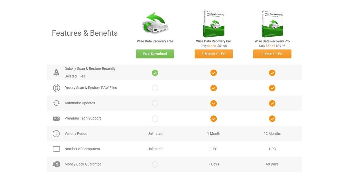Image resolution: width=348 pixels, height=196 pixels.
Task: Click the rocket icon beside Quickly Scan feature
Action: click(x=56, y=72)
